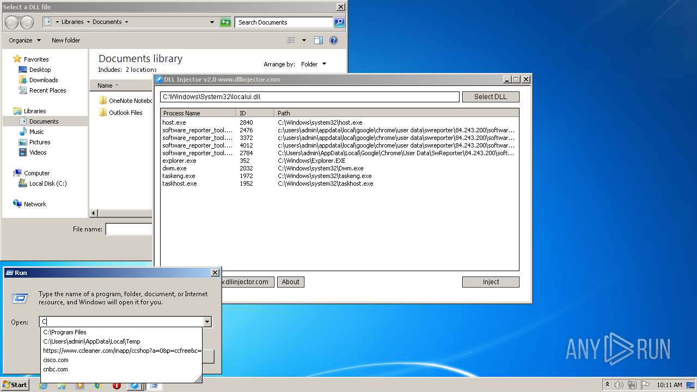The image size is (697, 392).
Task: Select the taskhost.exe process
Action: (x=340, y=183)
